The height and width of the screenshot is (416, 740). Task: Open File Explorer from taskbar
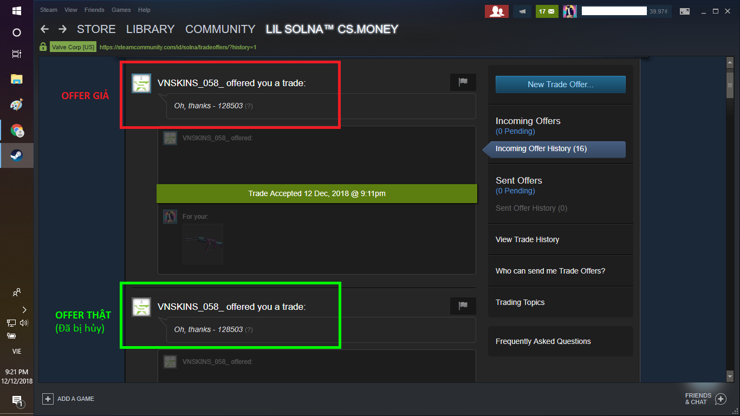(16, 79)
